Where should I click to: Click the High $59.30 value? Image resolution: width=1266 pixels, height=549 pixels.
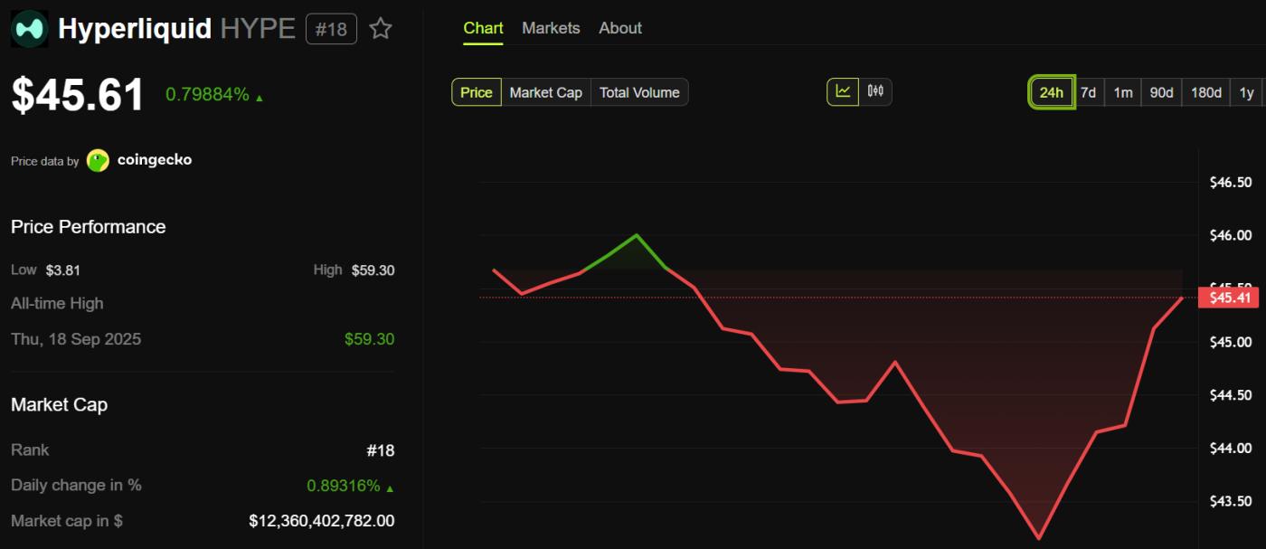tap(373, 270)
